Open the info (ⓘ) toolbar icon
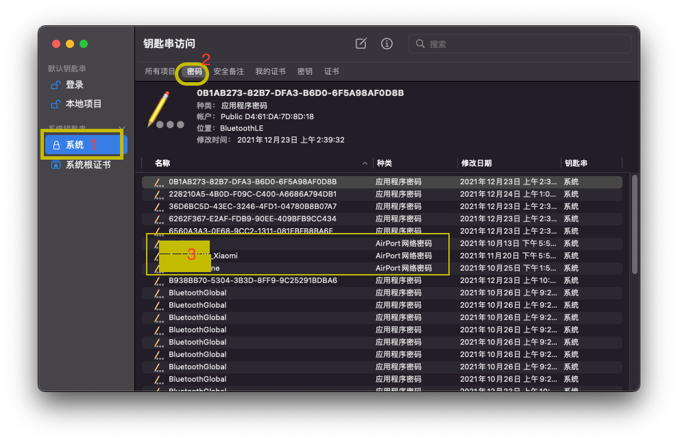The image size is (678, 442). click(386, 43)
